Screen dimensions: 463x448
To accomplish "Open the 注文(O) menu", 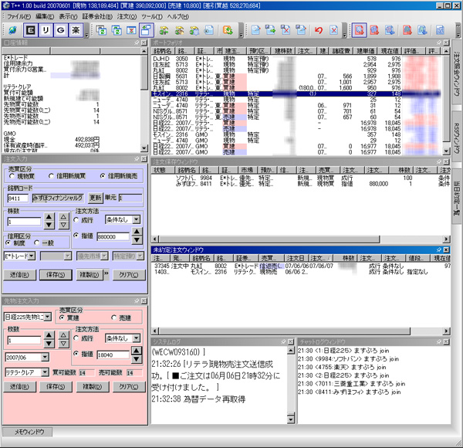I will pyautogui.click(x=127, y=16).
